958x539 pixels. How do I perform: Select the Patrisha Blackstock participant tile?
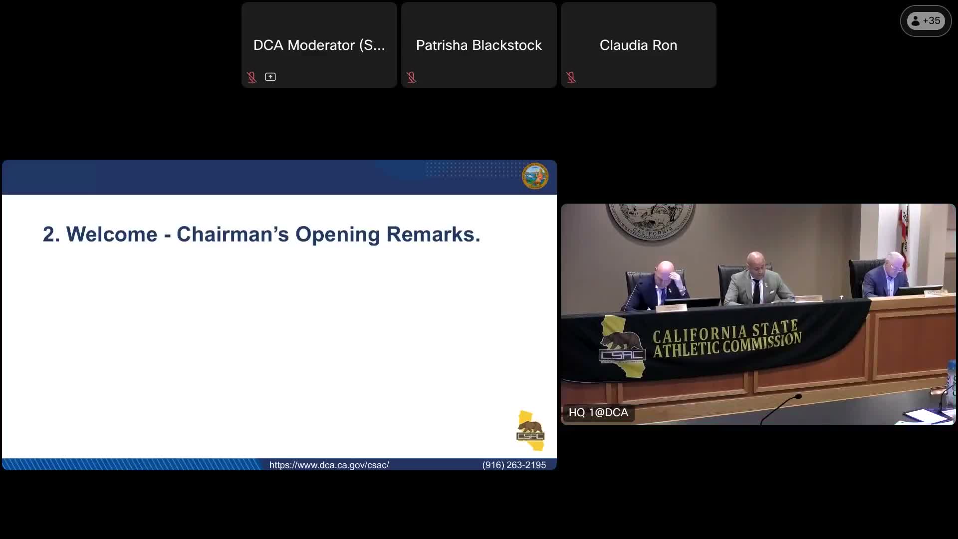479,45
